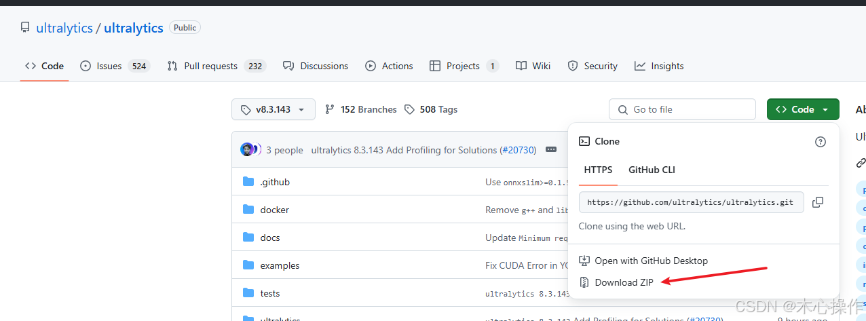Click the Go to file search field

682,109
